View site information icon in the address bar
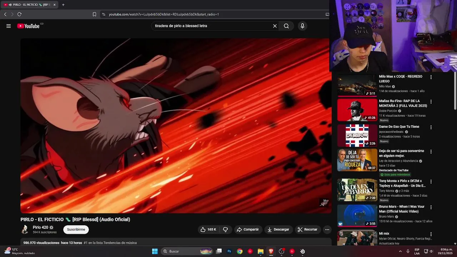This screenshot has height=257, width=457. [104, 14]
